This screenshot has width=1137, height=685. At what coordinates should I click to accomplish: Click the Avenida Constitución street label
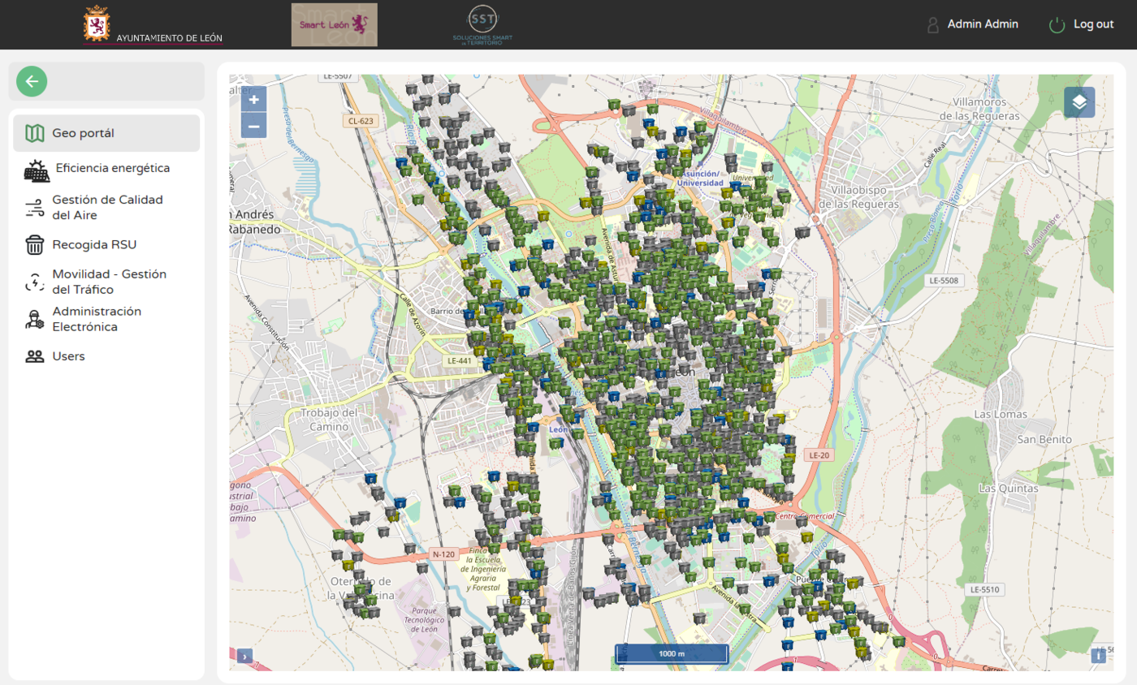266,322
